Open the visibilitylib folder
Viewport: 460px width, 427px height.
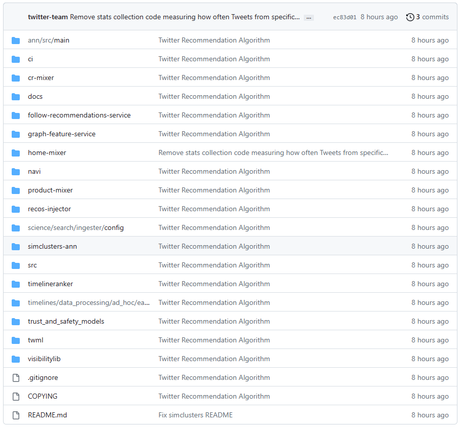tap(44, 359)
